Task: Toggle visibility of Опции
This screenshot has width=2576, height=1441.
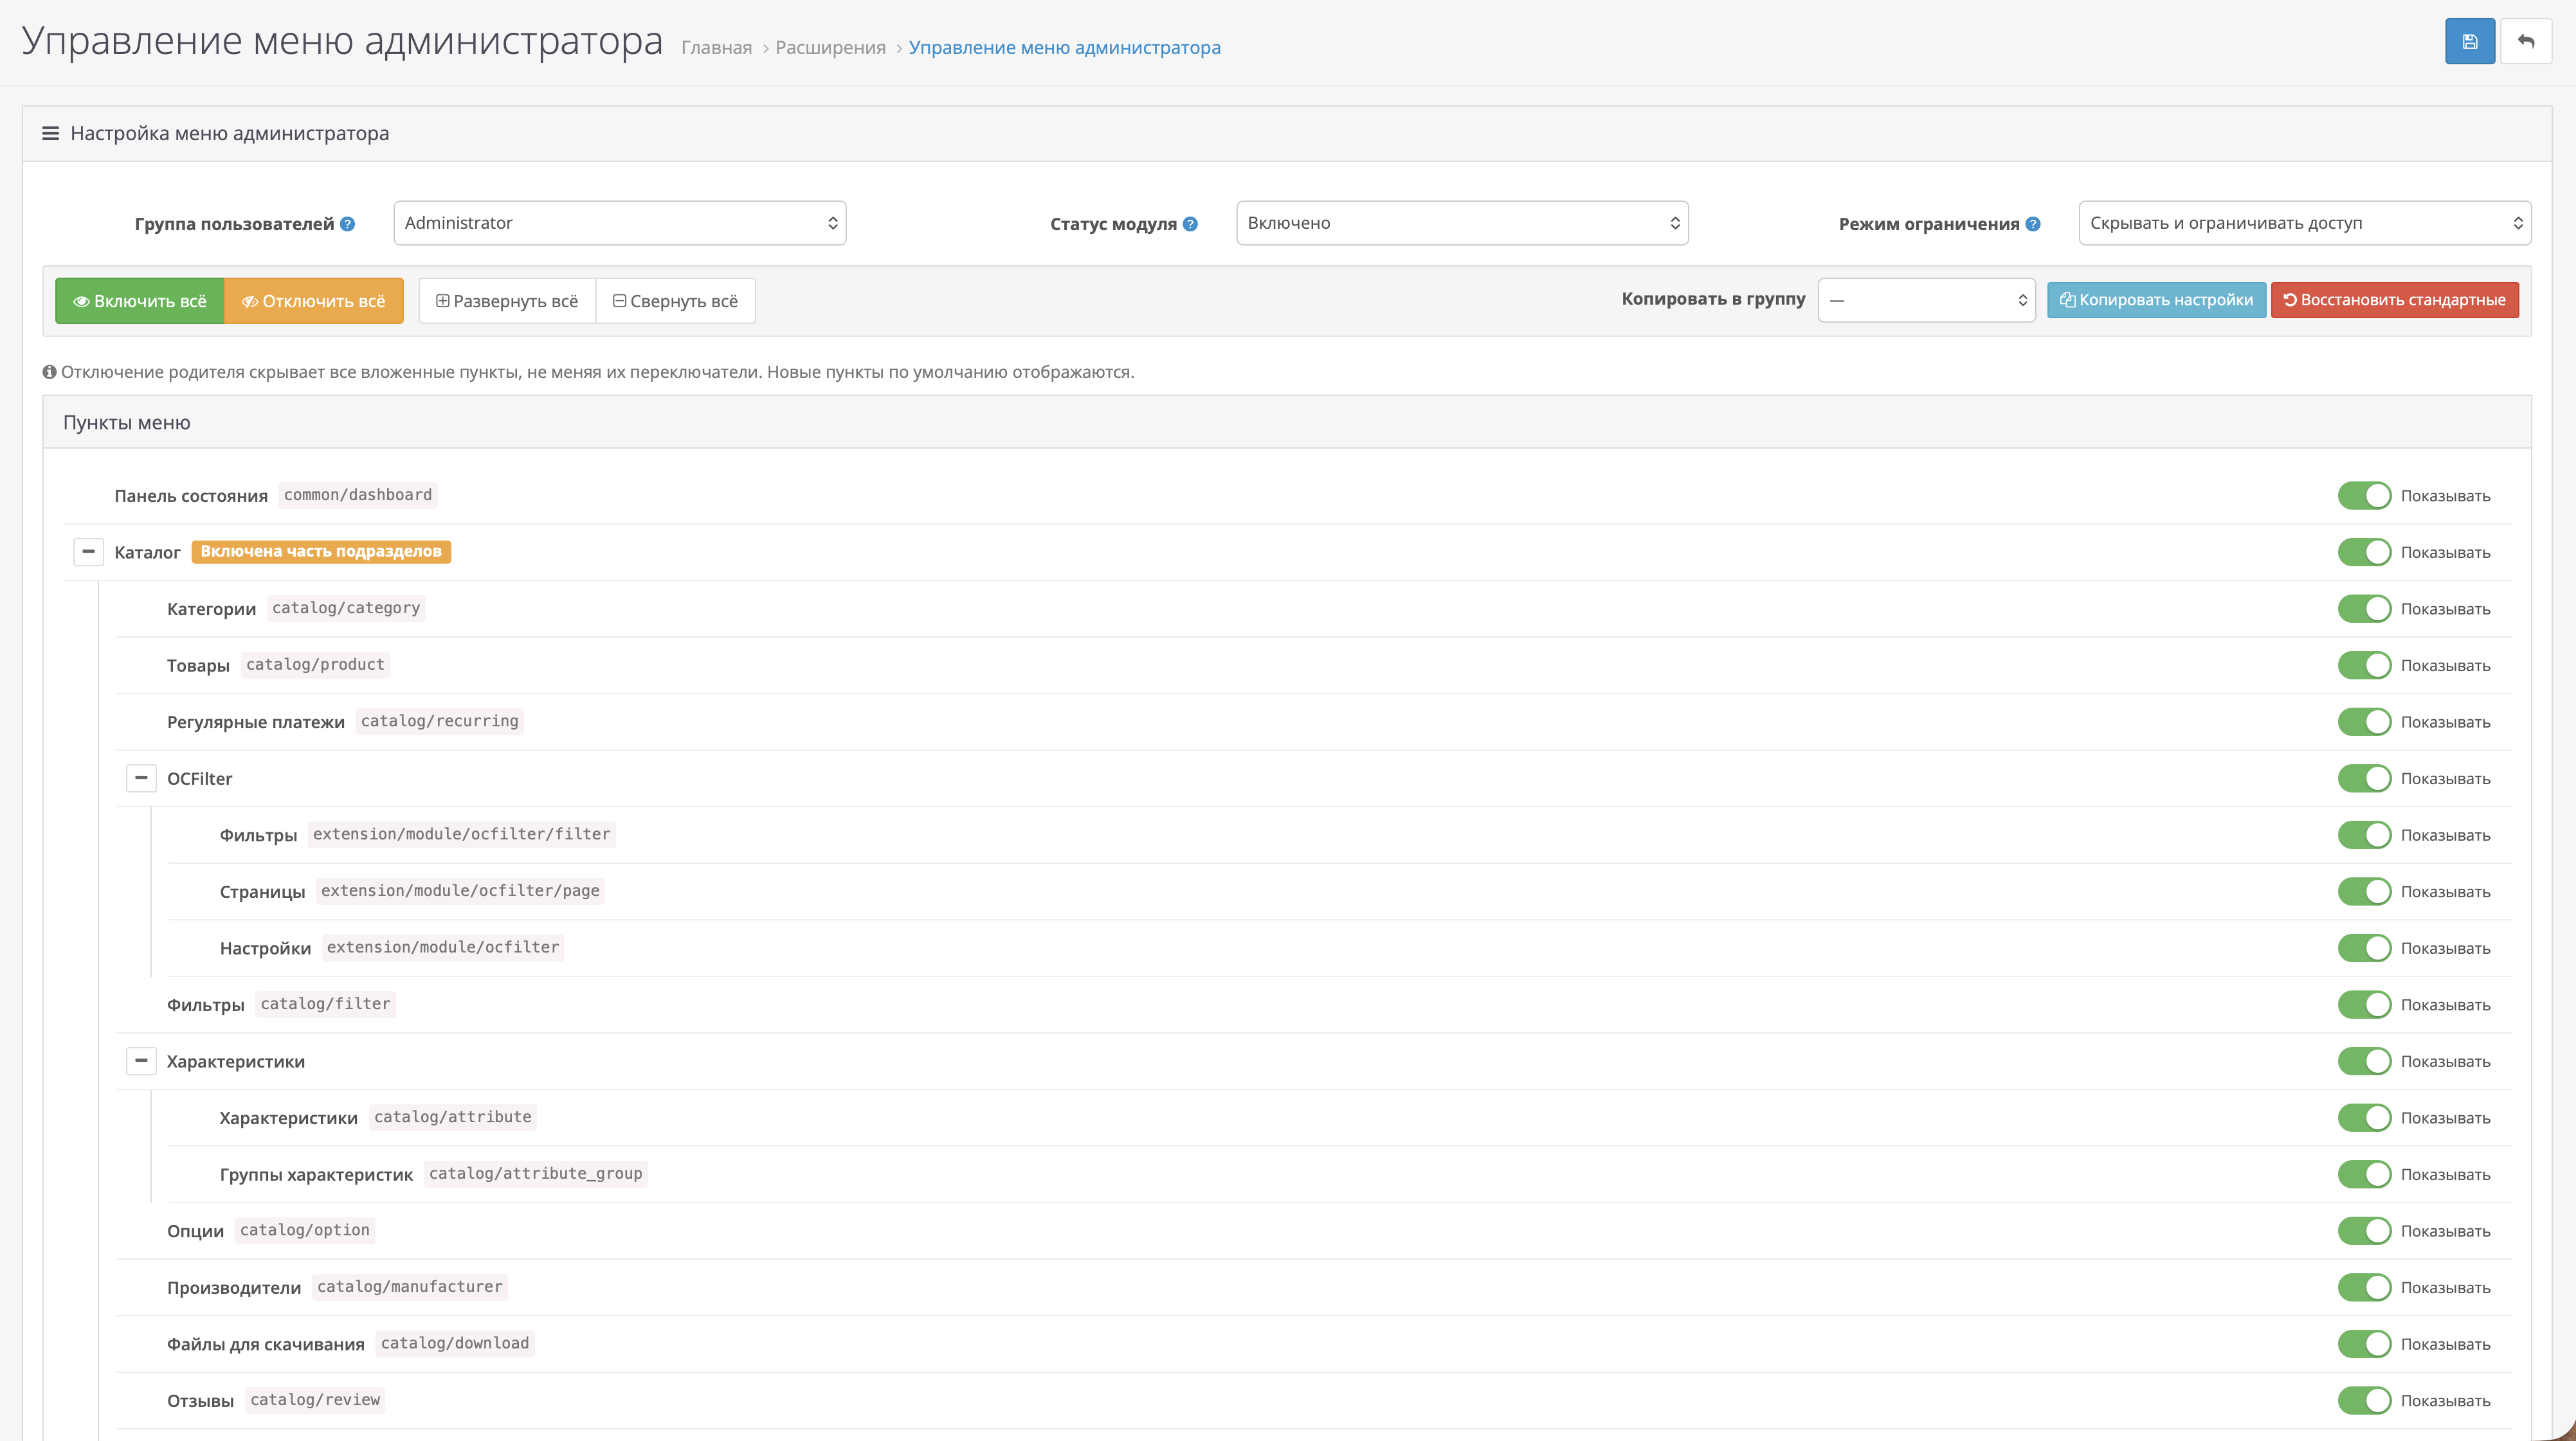Action: pyautogui.click(x=2364, y=1231)
